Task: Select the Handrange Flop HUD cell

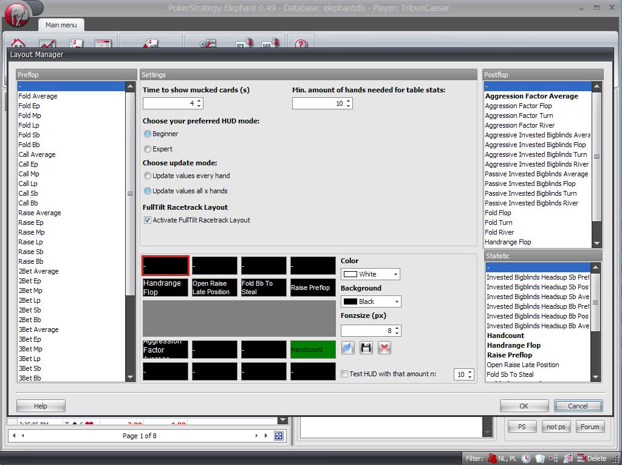Action: (x=165, y=288)
